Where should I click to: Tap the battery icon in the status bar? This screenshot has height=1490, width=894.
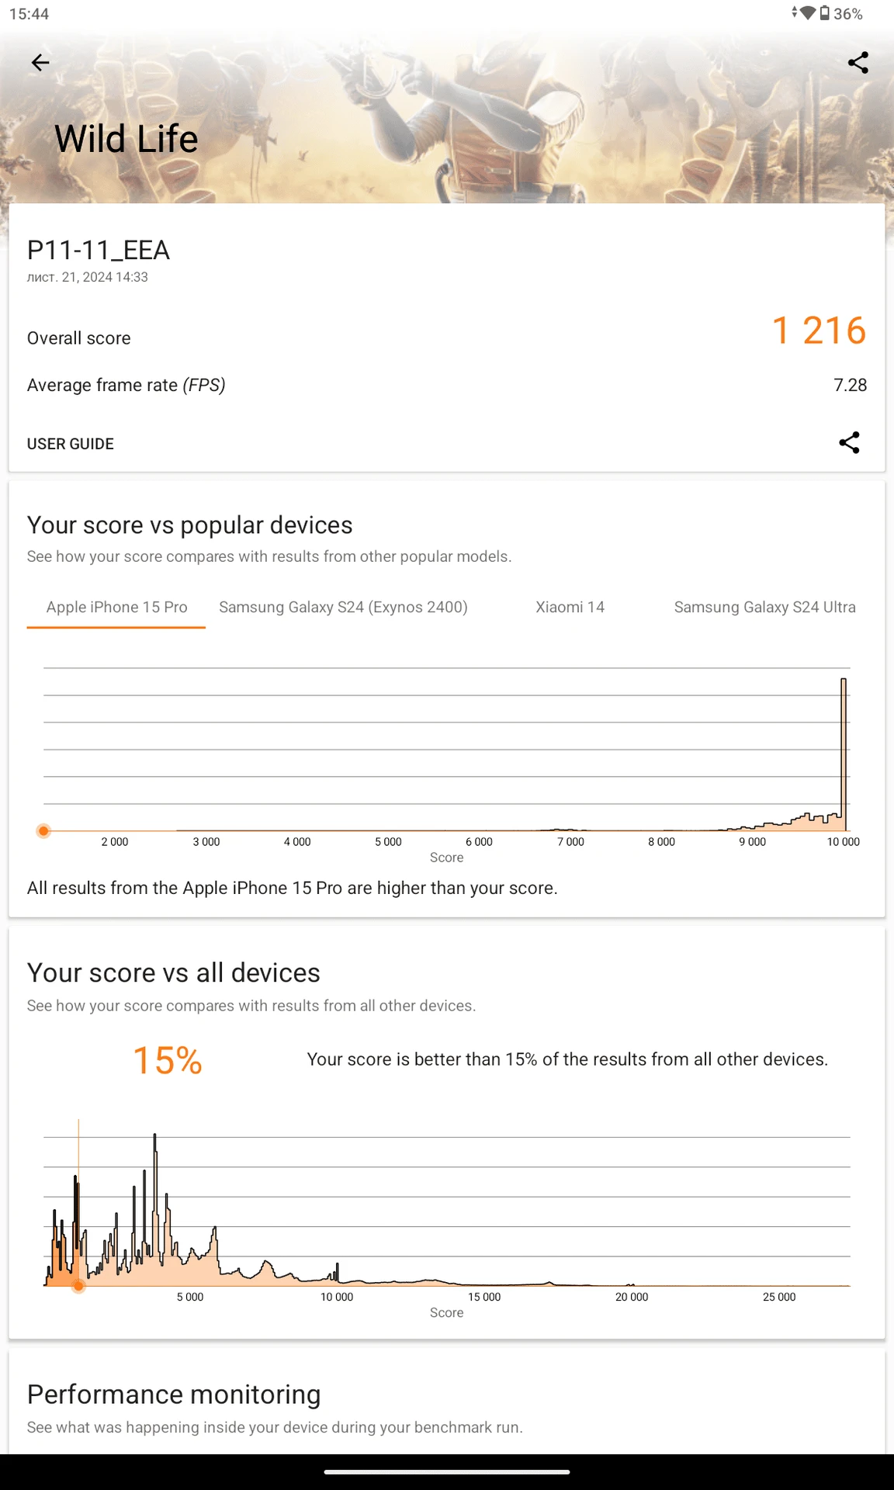(824, 13)
